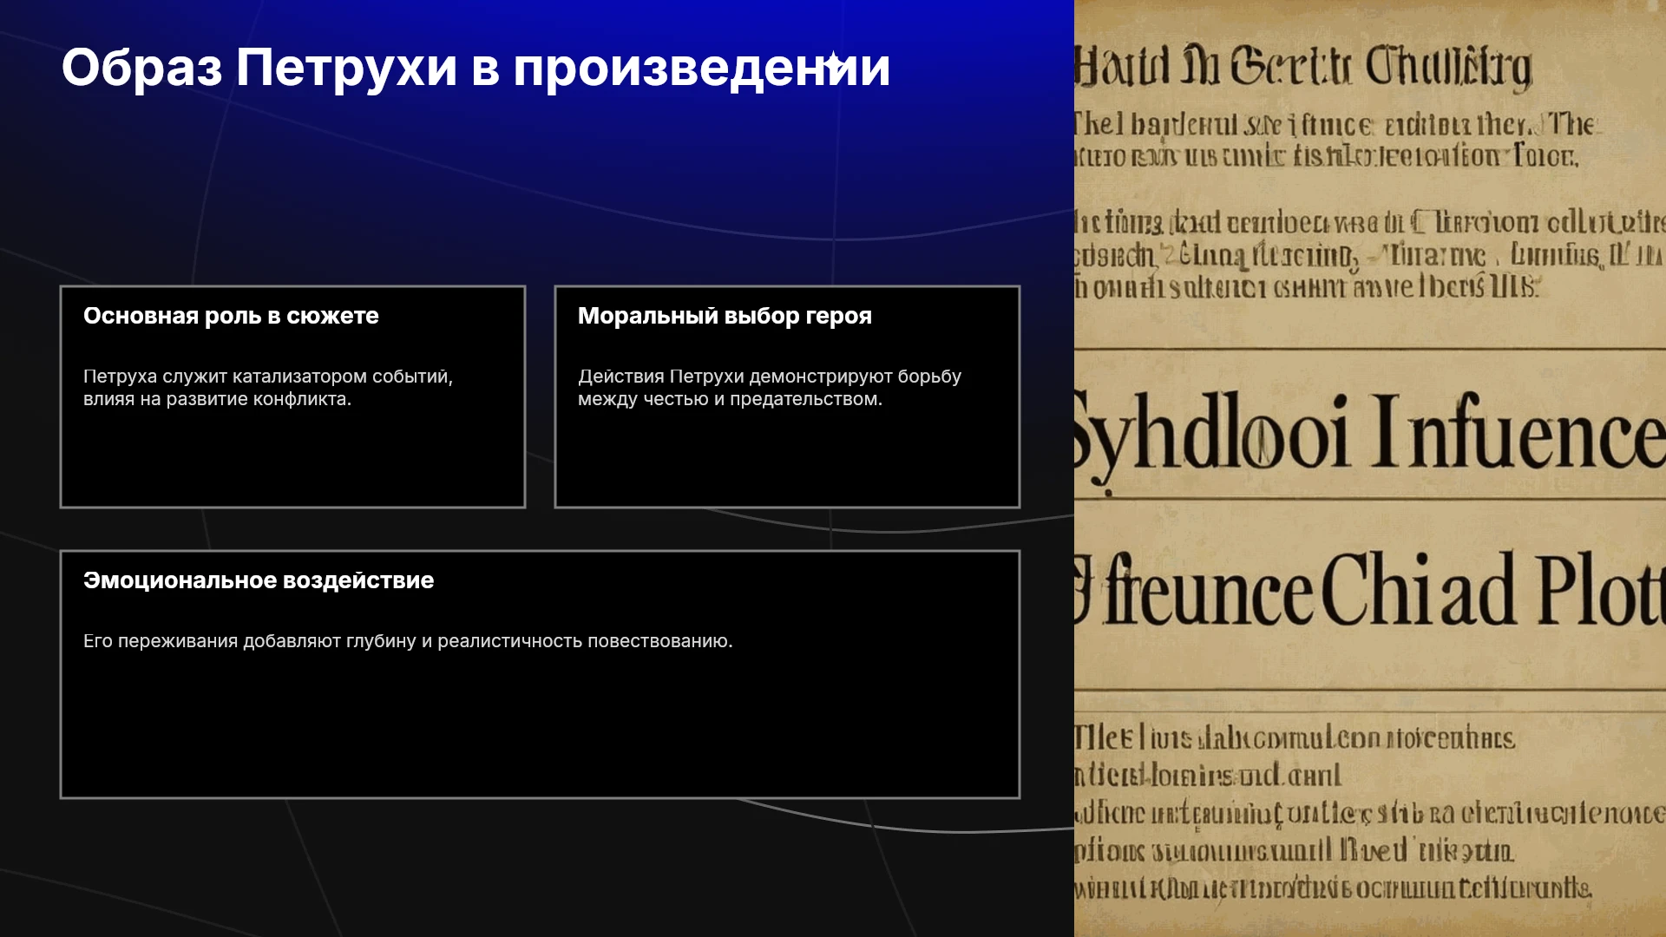Viewport: 1666px width, 937px height.
Task: Click the text "Петруха служит катализатором событий"
Action: pos(267,377)
